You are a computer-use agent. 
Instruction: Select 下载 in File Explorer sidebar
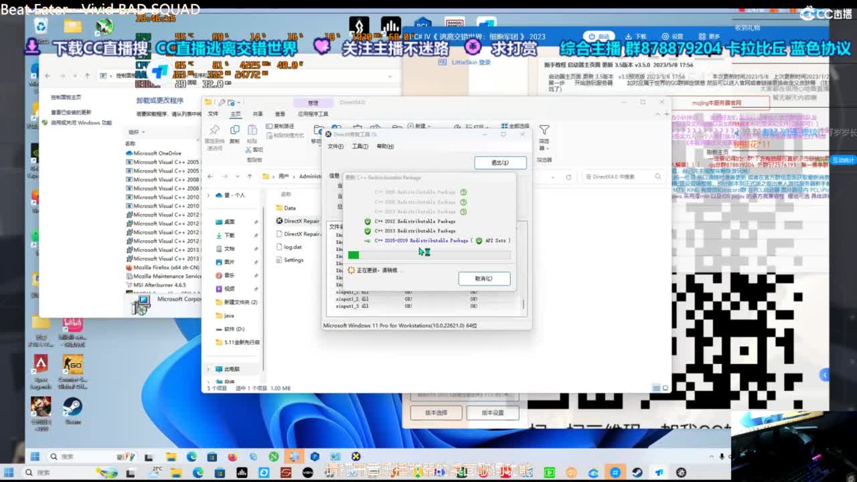230,235
